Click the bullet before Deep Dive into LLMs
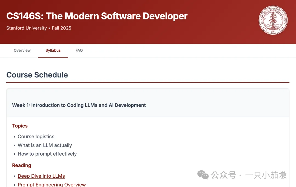Screen dimensions: 296x187 (15, 176)
